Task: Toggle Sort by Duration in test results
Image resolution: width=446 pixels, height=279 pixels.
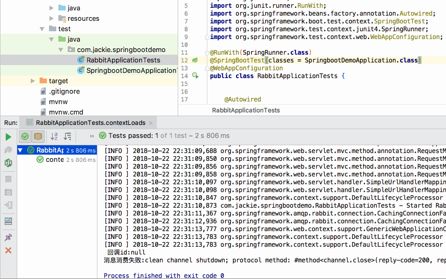Action: pos(67,136)
